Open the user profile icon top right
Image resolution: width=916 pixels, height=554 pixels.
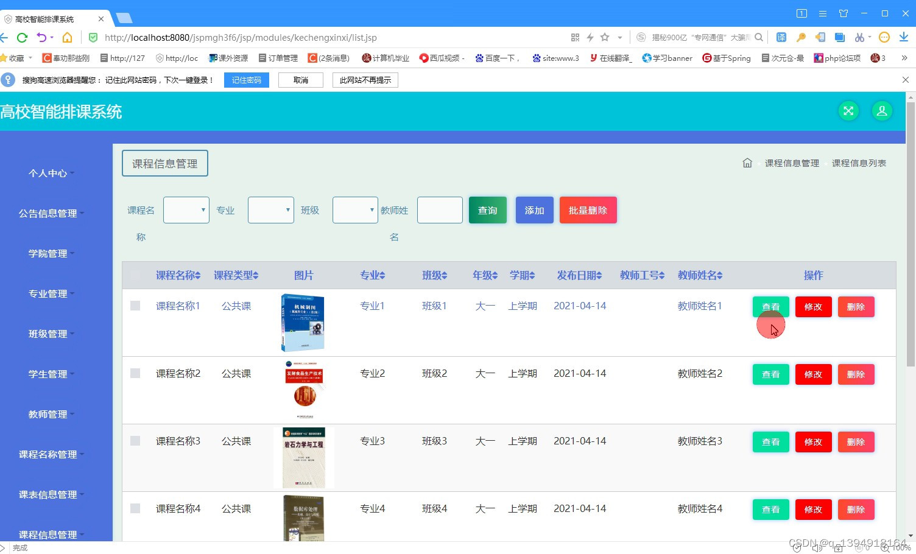[x=882, y=111]
